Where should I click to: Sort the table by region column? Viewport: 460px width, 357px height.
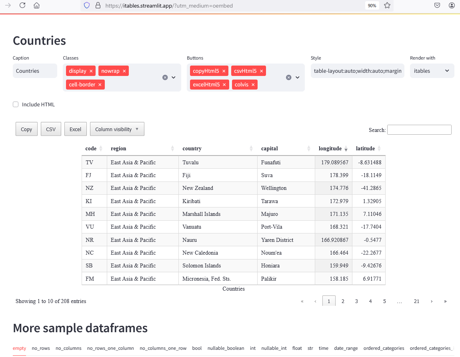142,149
